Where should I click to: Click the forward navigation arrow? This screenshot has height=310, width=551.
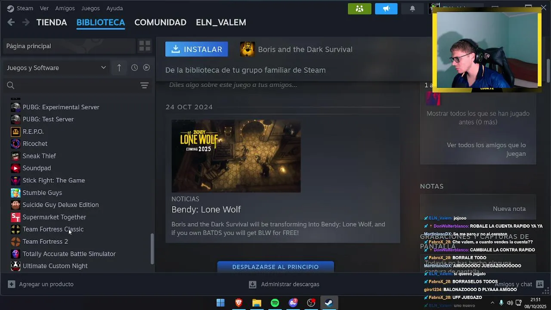click(26, 22)
